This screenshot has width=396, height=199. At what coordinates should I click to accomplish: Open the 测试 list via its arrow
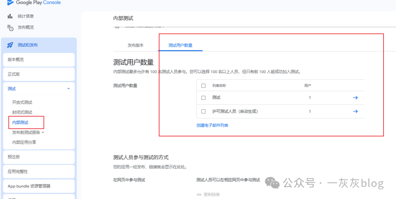(355, 98)
